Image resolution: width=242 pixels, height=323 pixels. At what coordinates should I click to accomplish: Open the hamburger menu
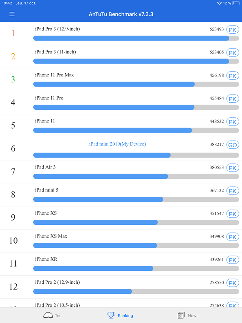click(x=12, y=14)
